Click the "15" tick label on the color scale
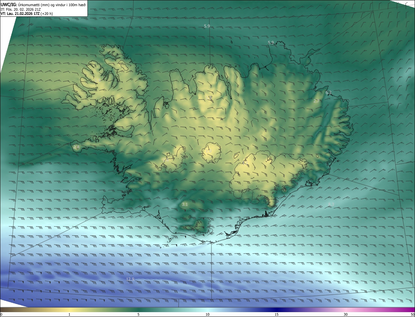 tap(277, 314)
